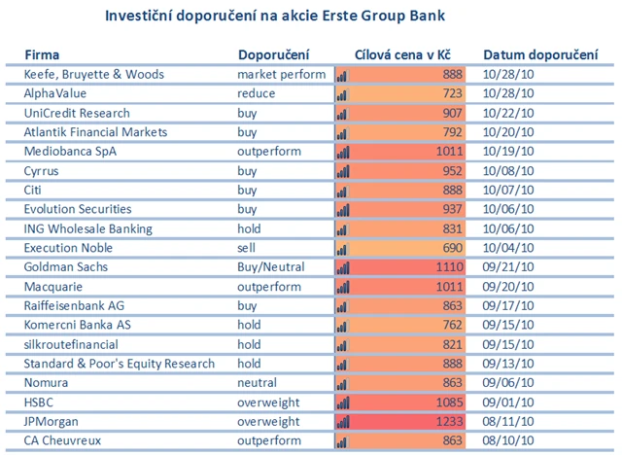The image size is (622, 455).
Task: Click the bar chart icon in Goldman Sachs row
Action: 341,267
